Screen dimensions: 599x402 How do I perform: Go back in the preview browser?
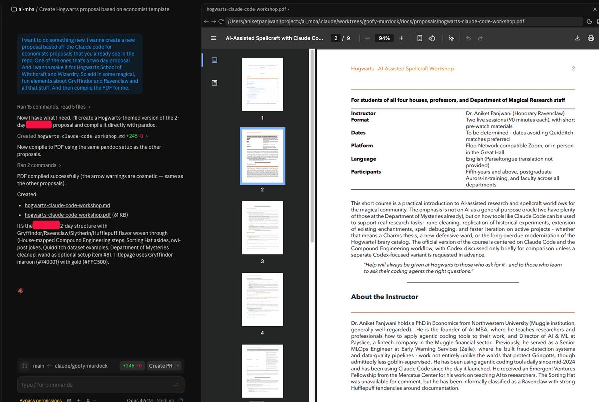207,21
